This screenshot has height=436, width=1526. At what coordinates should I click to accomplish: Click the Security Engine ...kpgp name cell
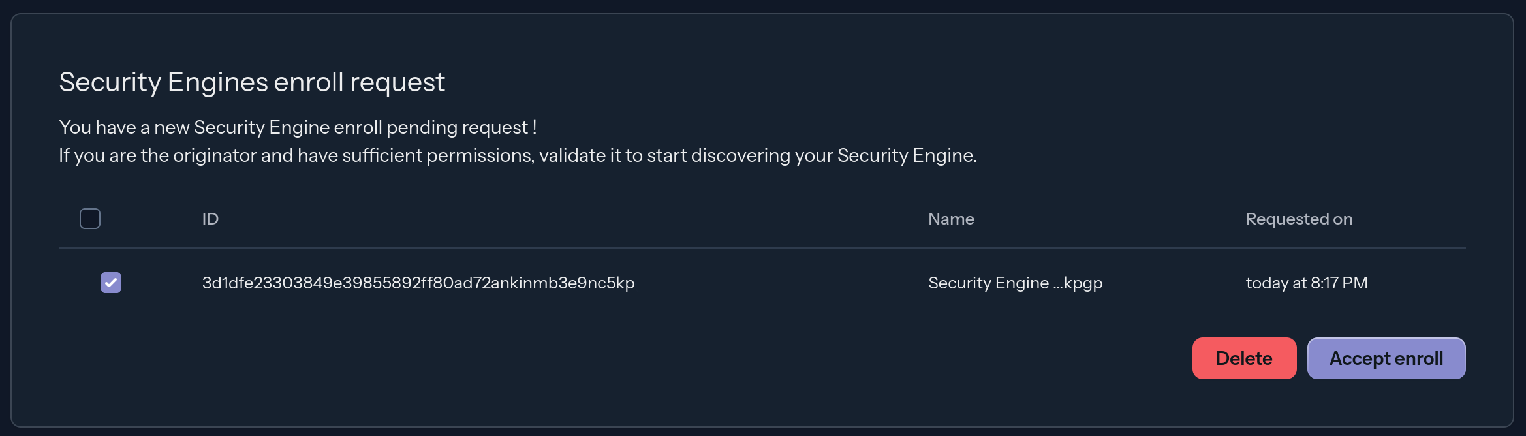point(1015,283)
